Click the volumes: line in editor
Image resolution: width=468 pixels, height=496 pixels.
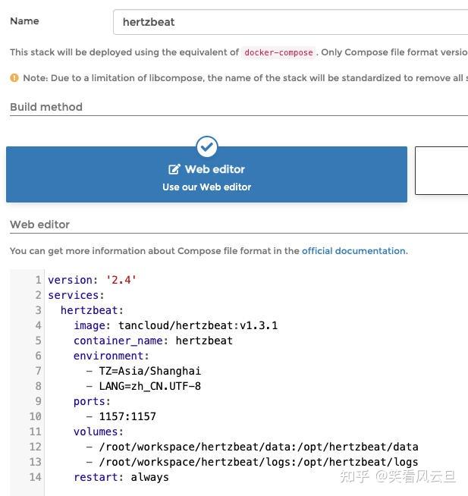click(x=99, y=432)
